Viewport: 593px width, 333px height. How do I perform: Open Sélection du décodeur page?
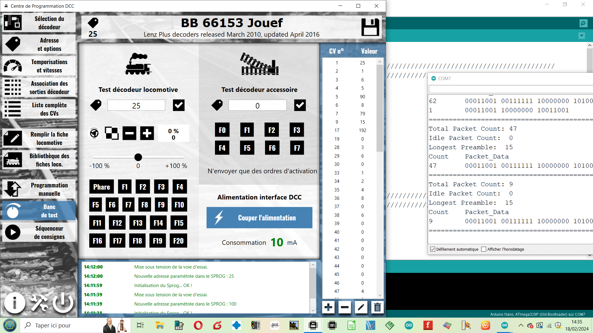click(39, 23)
